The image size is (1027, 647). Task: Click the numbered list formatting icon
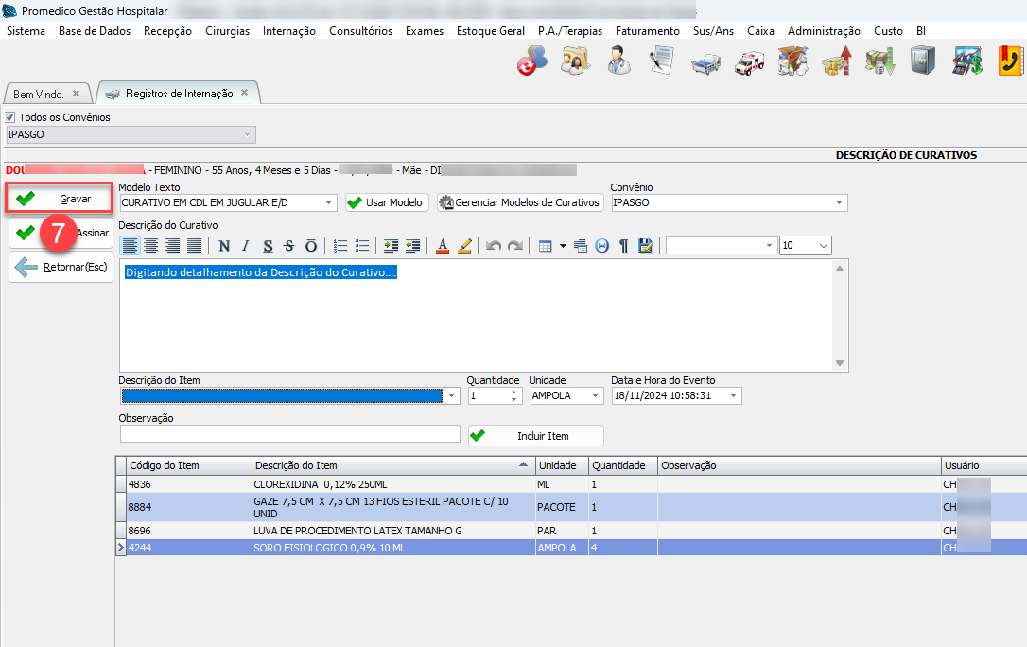coord(341,246)
